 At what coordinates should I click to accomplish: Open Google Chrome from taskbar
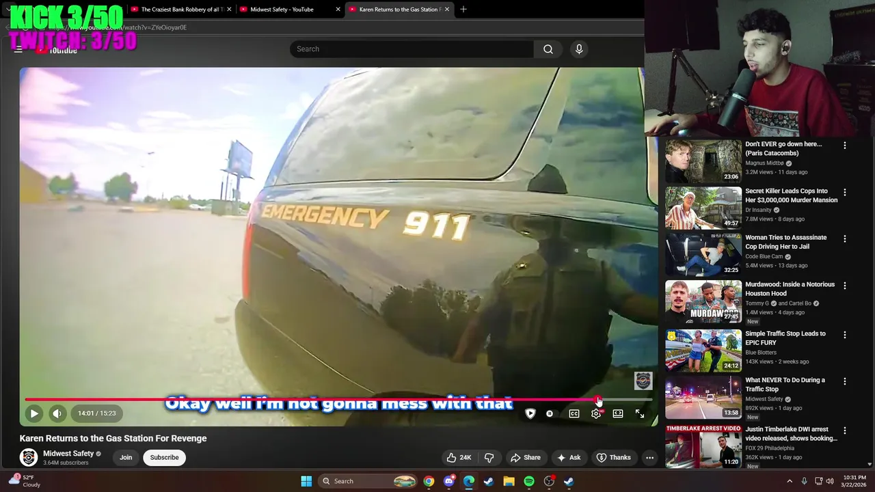[429, 481]
